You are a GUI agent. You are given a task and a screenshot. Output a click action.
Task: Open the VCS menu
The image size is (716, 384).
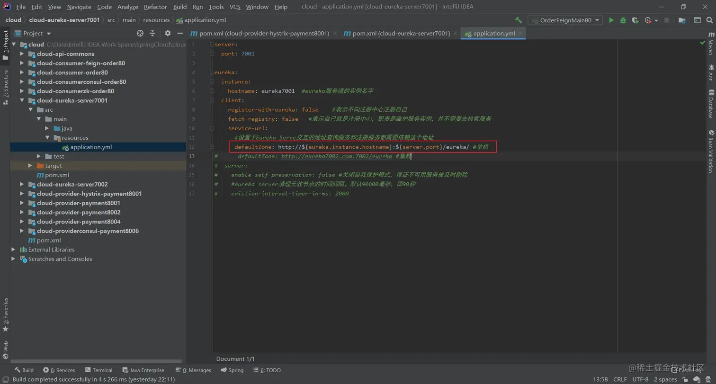pos(235,7)
